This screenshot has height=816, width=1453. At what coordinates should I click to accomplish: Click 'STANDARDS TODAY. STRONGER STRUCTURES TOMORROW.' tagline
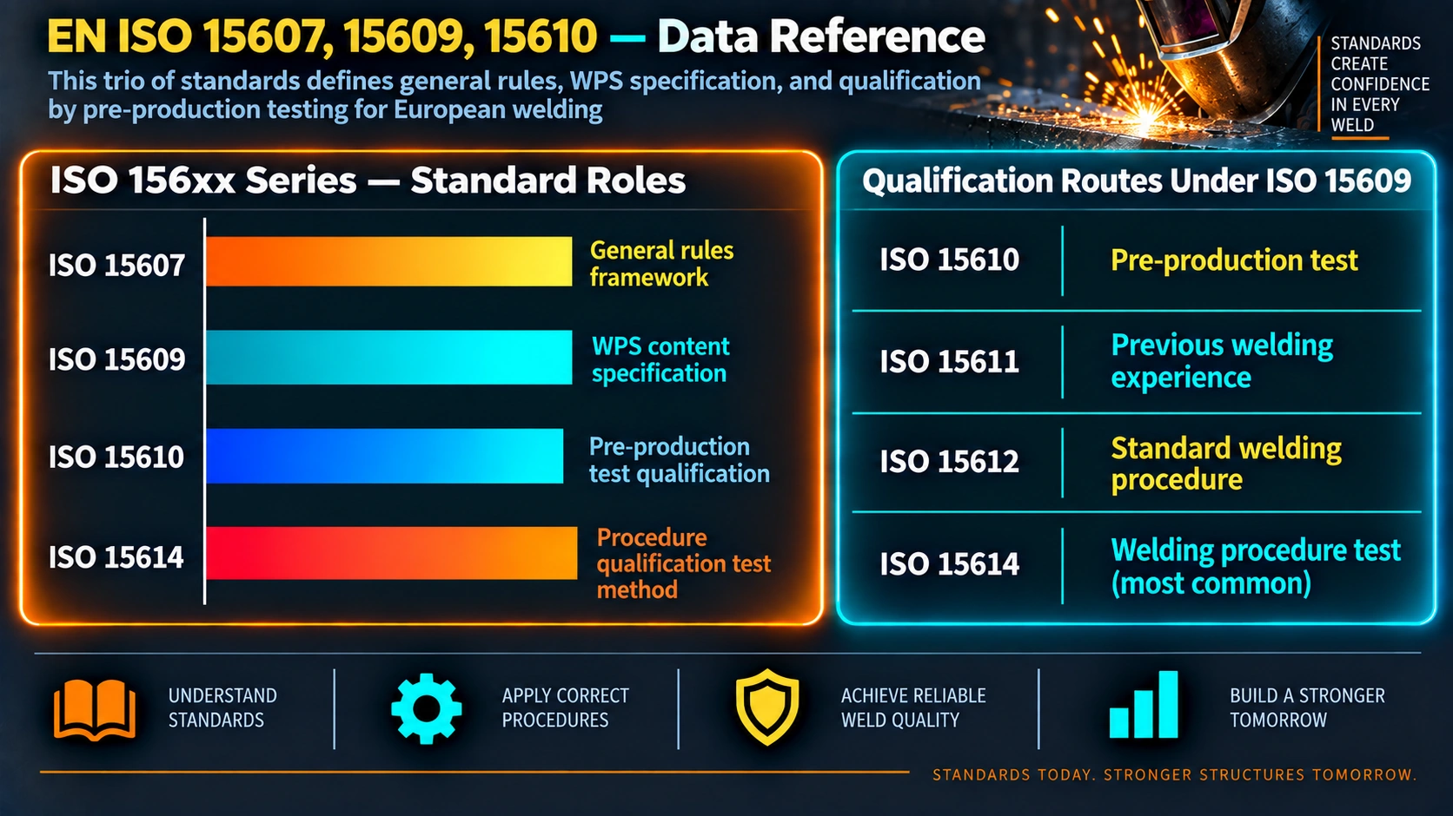pyautogui.click(x=1174, y=774)
